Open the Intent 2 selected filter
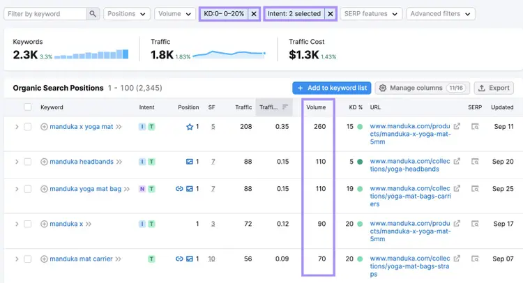The image size is (523, 283). (294, 14)
